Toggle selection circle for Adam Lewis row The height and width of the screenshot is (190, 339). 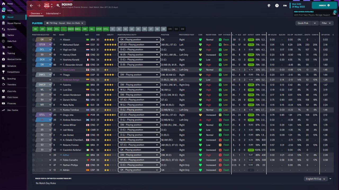33,70
